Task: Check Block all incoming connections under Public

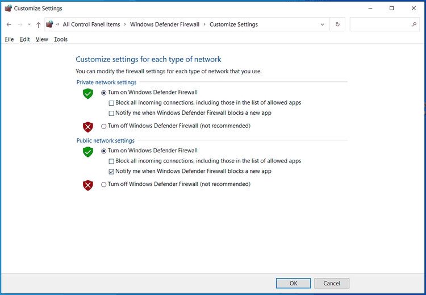Action: point(111,161)
